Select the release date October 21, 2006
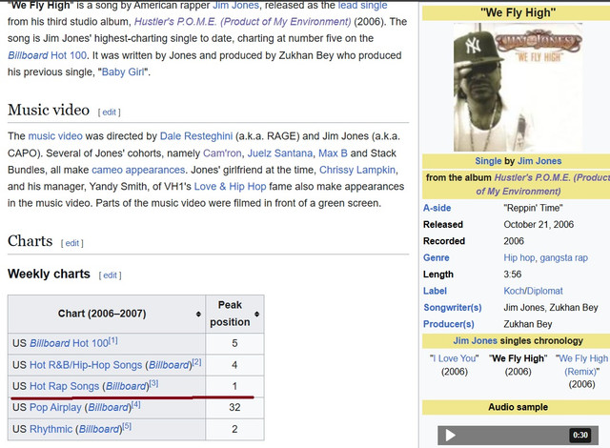Image resolution: width=610 pixels, height=448 pixels. pyautogui.click(x=539, y=224)
